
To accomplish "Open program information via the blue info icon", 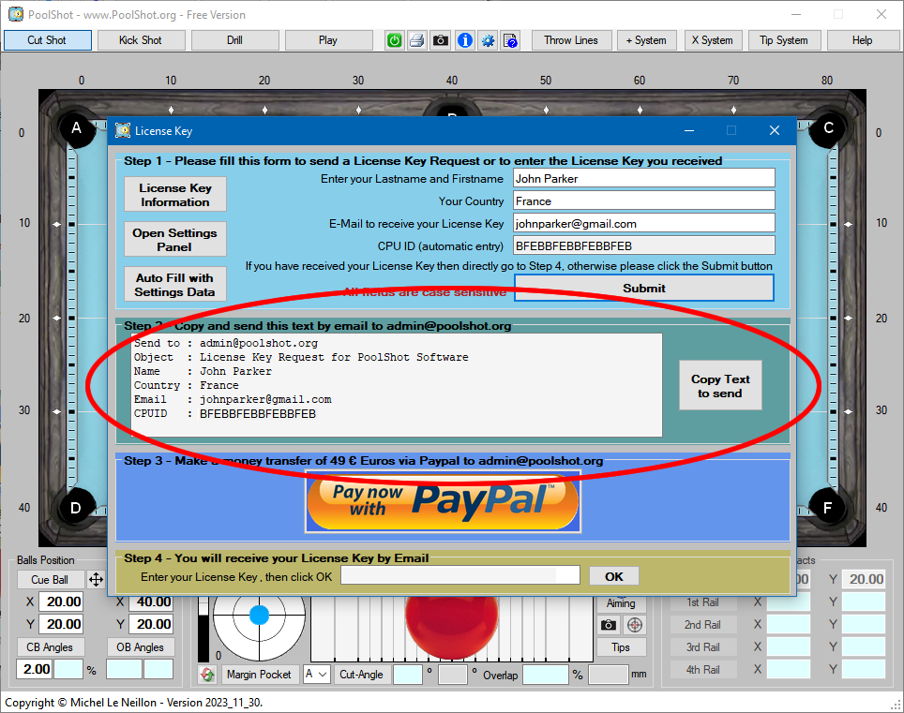I will point(464,40).
